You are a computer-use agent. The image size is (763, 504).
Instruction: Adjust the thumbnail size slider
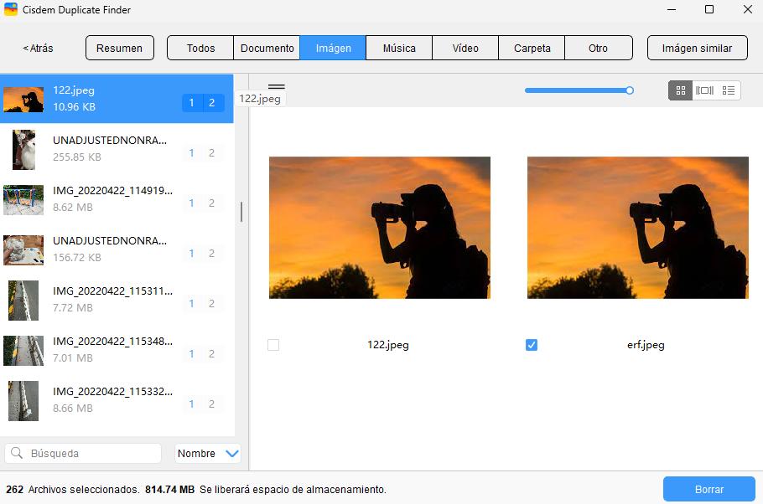pyautogui.click(x=629, y=89)
